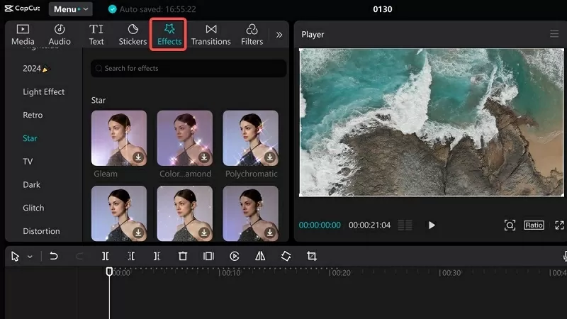This screenshot has width=567, height=319.
Task: Click the split clip tool icon
Action: click(105, 256)
